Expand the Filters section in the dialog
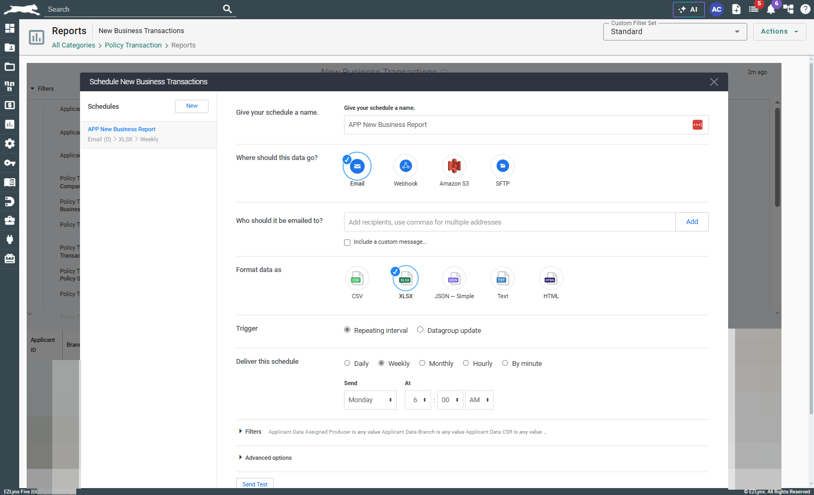814x495 pixels. pyautogui.click(x=250, y=432)
